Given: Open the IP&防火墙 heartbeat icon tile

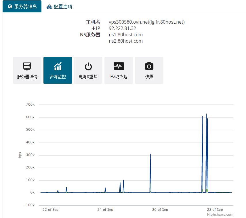Looking at the screenshot, I should click(x=119, y=70).
